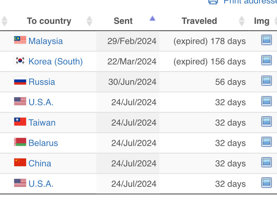Open image icon for Malaysia postcard
Screen dimensions: 277x202
pyautogui.click(x=267, y=40)
